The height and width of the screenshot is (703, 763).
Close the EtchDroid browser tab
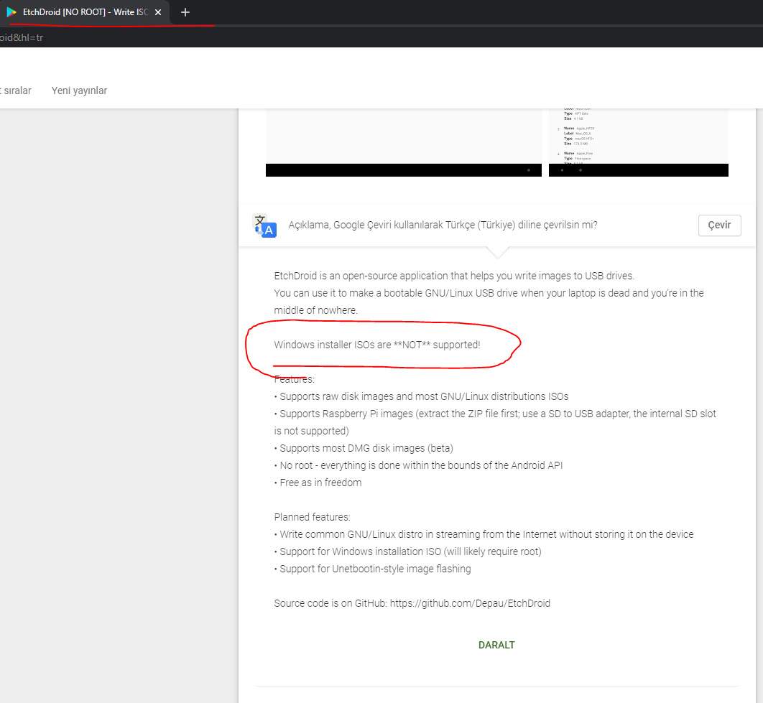[158, 12]
